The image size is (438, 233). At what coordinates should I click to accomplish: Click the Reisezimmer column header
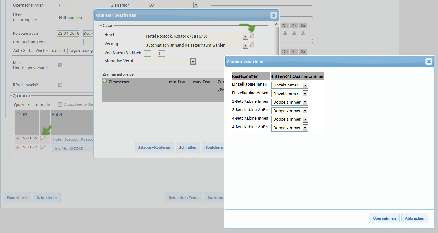251,76
